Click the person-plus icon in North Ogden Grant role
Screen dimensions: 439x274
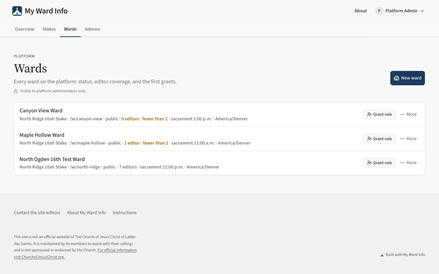tap(369, 163)
